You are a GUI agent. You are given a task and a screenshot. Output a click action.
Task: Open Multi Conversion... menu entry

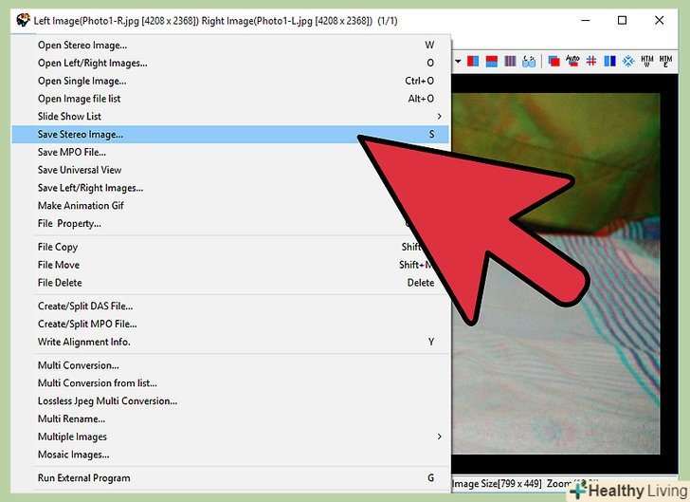(230, 365)
